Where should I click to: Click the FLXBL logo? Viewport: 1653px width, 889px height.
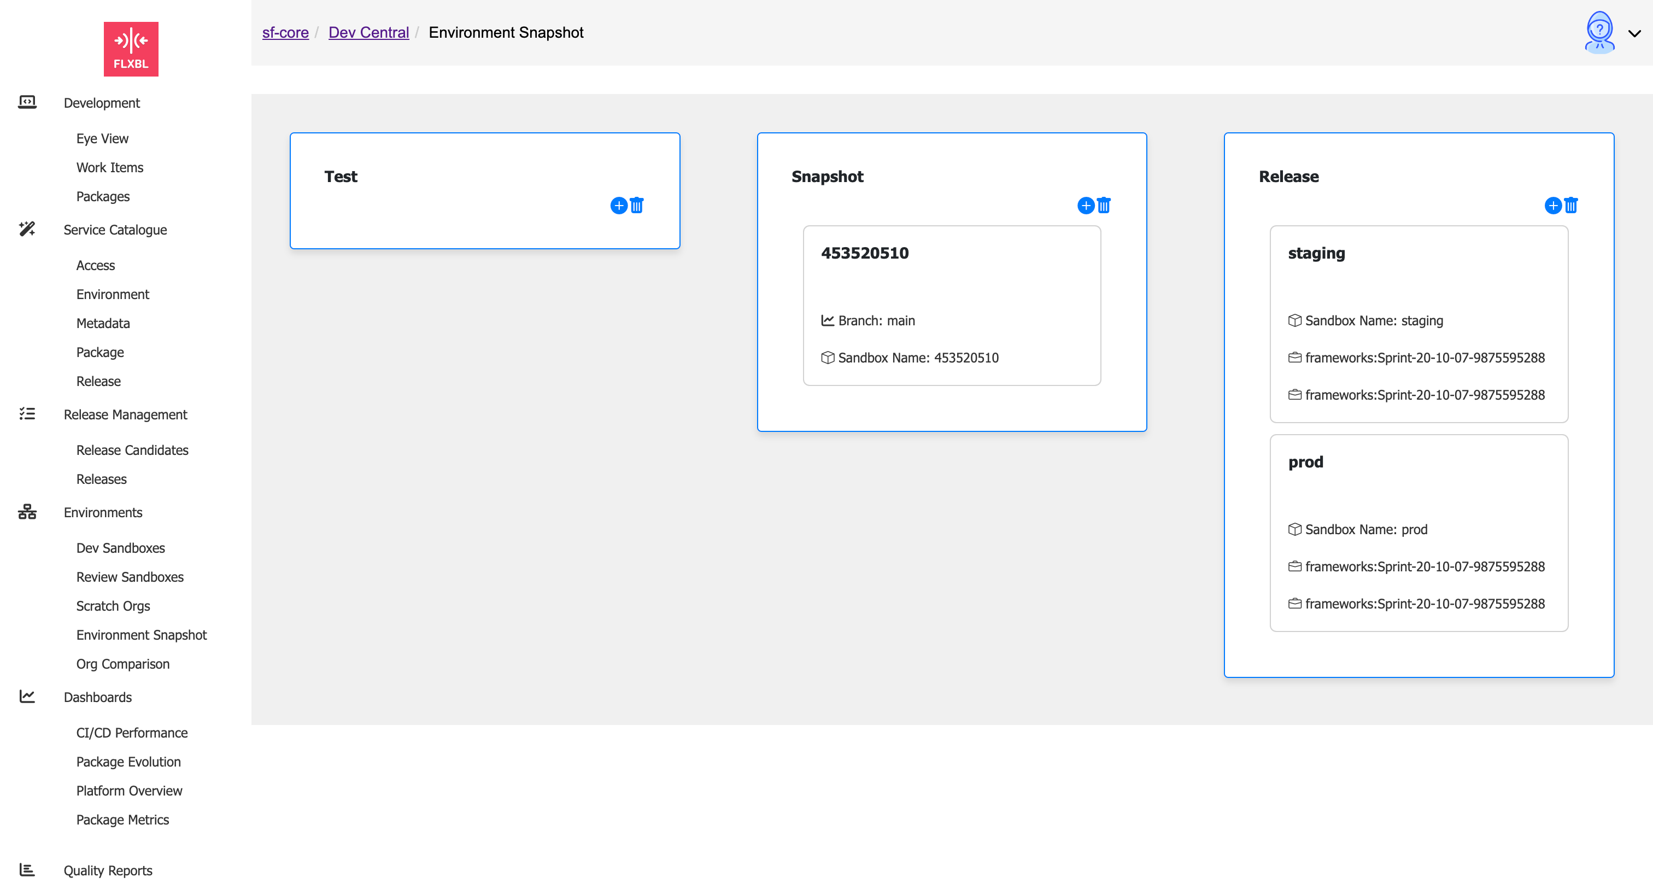click(x=131, y=49)
